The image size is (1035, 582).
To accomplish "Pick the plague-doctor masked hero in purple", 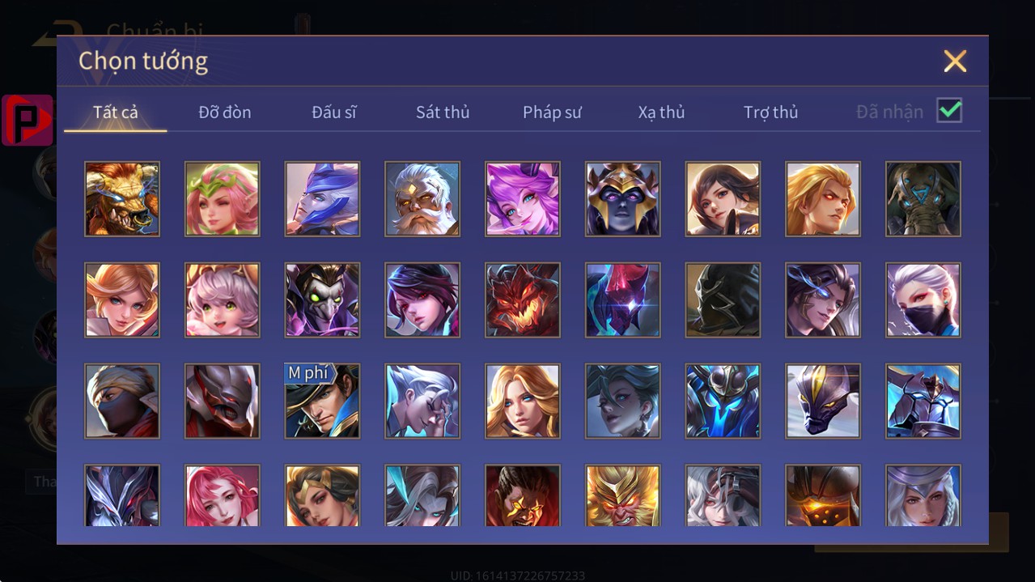I will [322, 300].
